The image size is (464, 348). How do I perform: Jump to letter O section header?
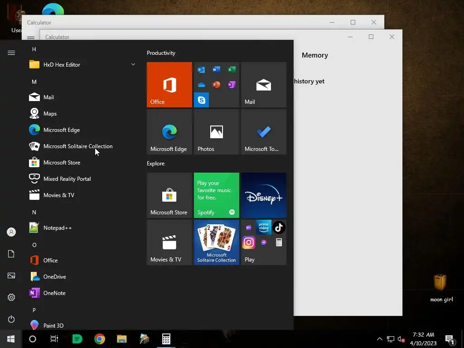coord(34,245)
